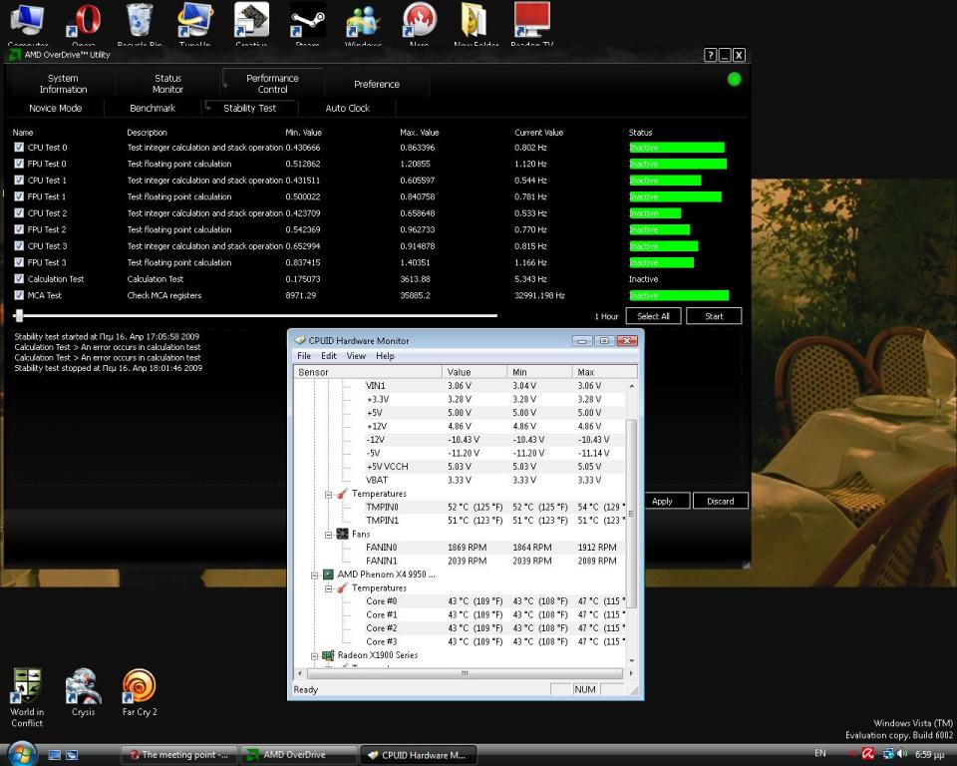The height and width of the screenshot is (766, 957).
Task: Select the Auto Clock sub-tab
Action: [347, 108]
